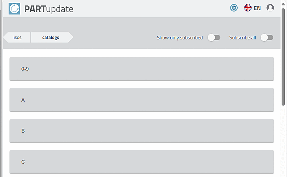
Task: Click the PARTupdate logo icon
Action: (x=15, y=8)
